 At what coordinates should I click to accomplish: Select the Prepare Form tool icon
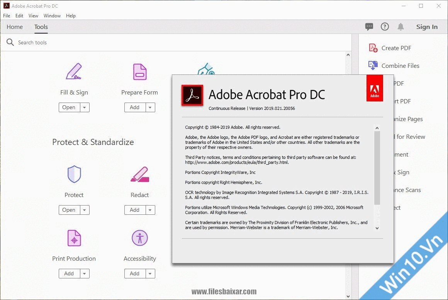click(140, 72)
